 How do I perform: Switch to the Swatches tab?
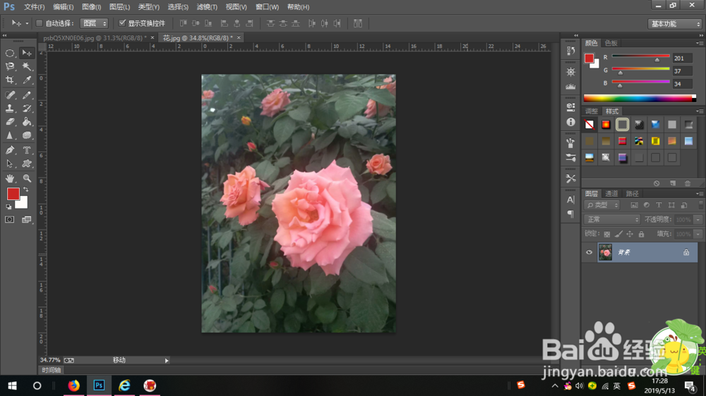[611, 43]
